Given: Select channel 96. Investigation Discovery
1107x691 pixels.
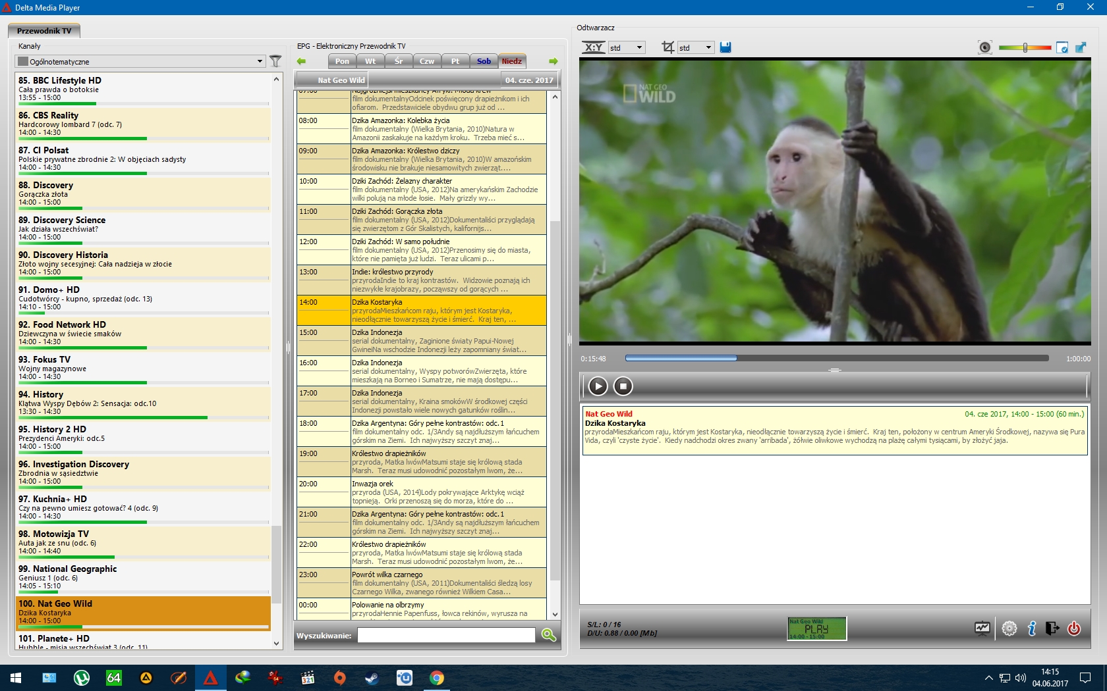Looking at the screenshot, I should [143, 473].
